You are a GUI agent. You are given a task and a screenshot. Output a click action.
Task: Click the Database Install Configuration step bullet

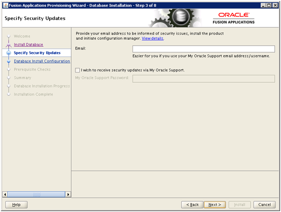pyautogui.click(x=9, y=61)
